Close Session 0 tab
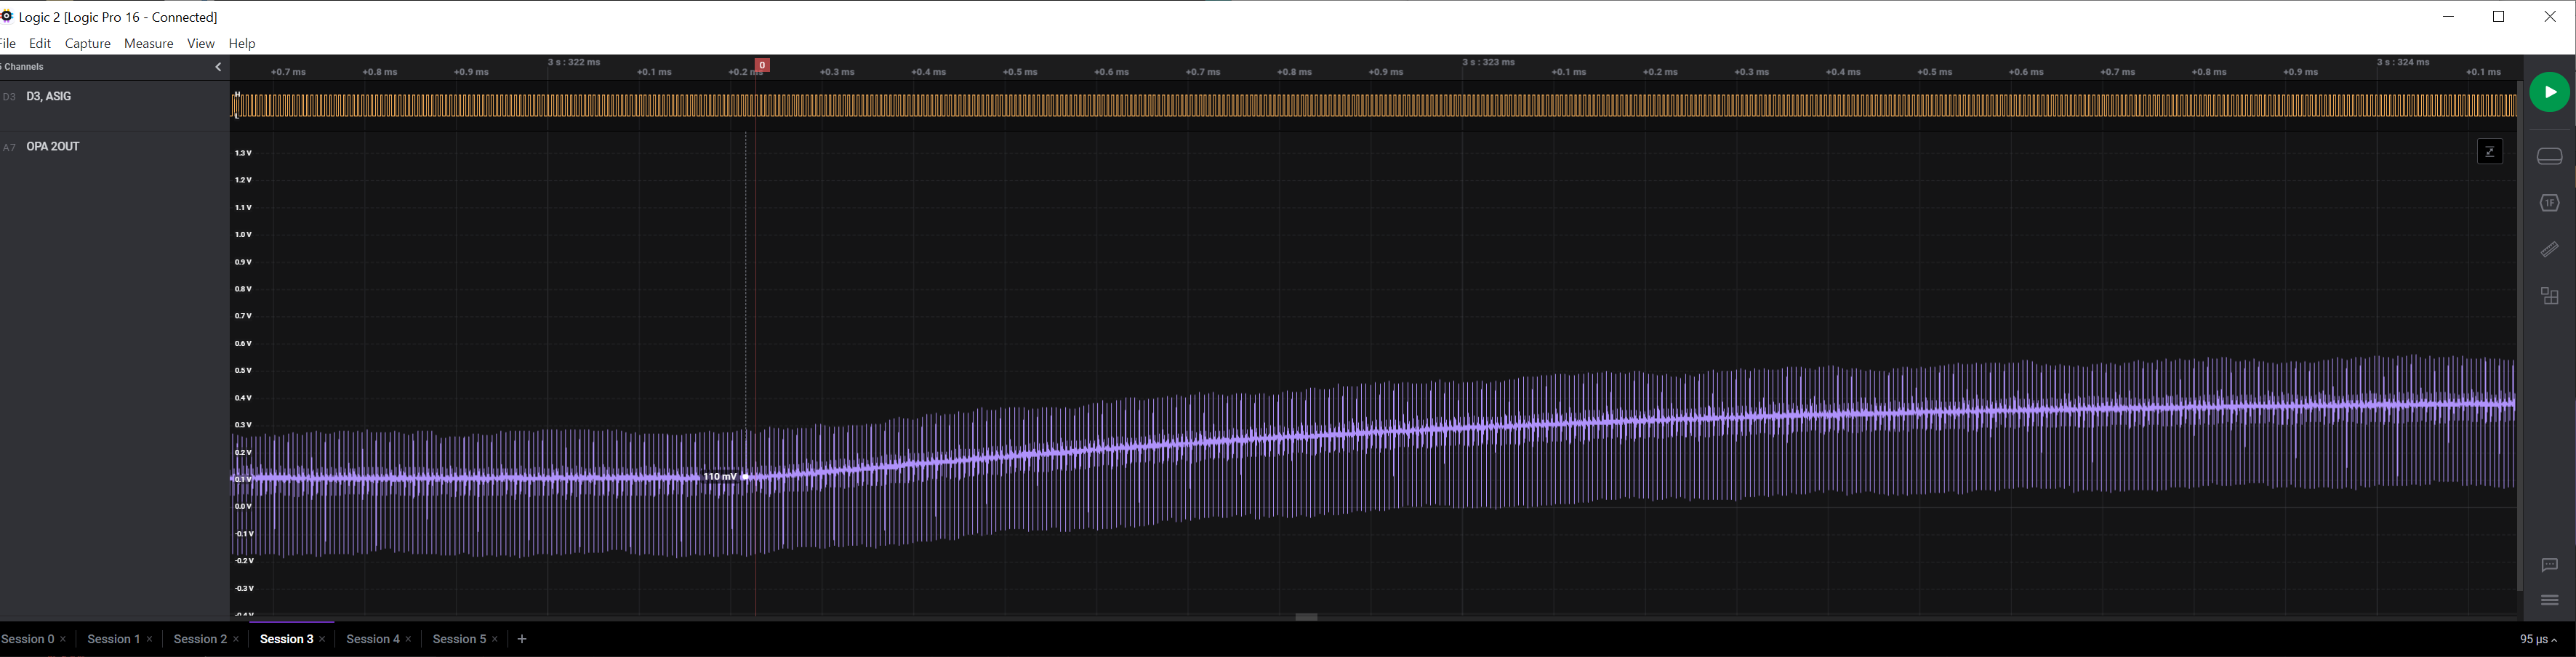 63,640
